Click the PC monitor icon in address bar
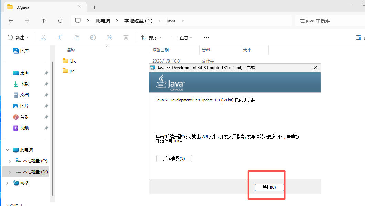This screenshot has width=365, height=206. tap(78, 21)
